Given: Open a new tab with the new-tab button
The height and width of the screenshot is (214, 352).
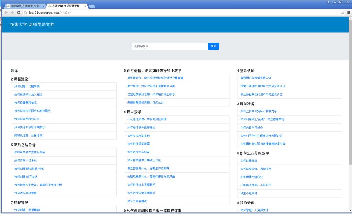Looking at the screenshot, I should [x=92, y=6].
